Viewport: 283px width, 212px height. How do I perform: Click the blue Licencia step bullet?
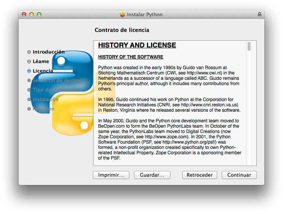pos(29,71)
